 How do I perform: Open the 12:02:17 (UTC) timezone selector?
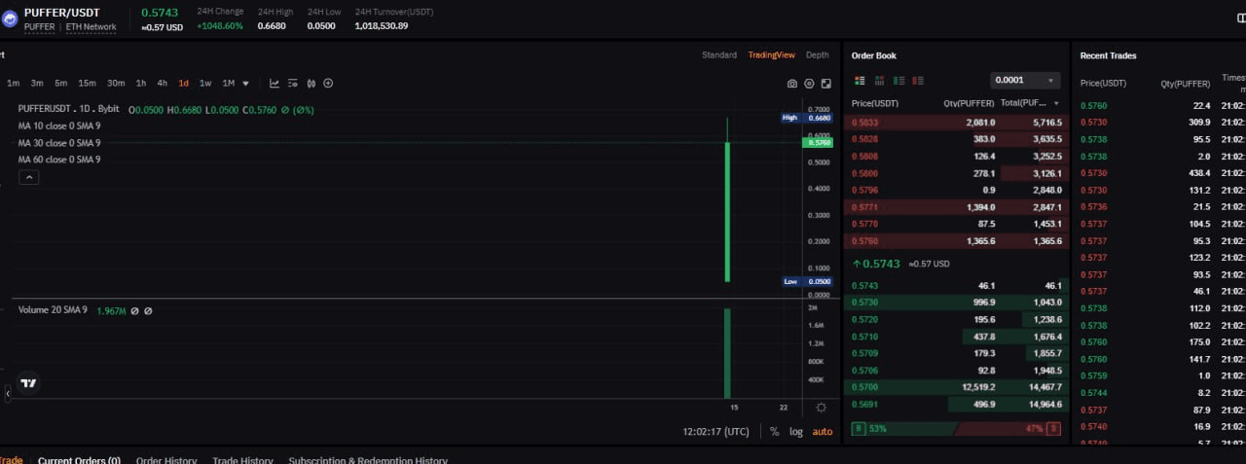tap(715, 431)
